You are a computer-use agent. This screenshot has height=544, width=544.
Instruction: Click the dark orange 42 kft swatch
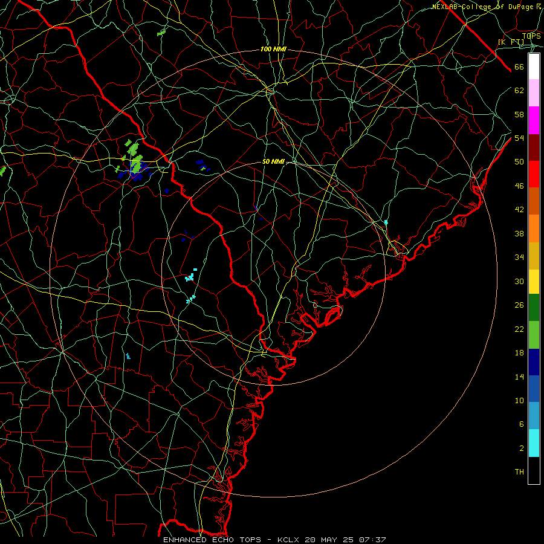(534, 201)
